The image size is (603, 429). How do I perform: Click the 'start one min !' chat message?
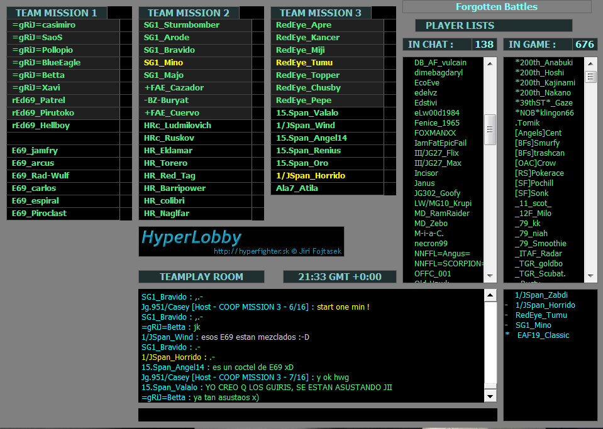343,307
